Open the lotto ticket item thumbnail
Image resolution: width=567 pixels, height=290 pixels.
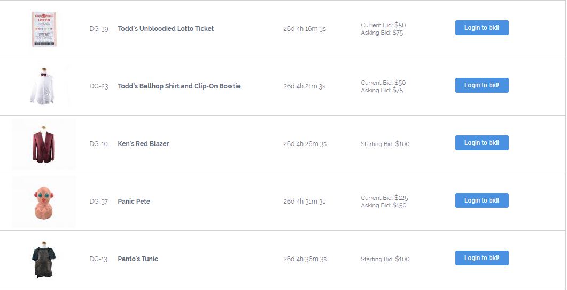pyautogui.click(x=44, y=29)
